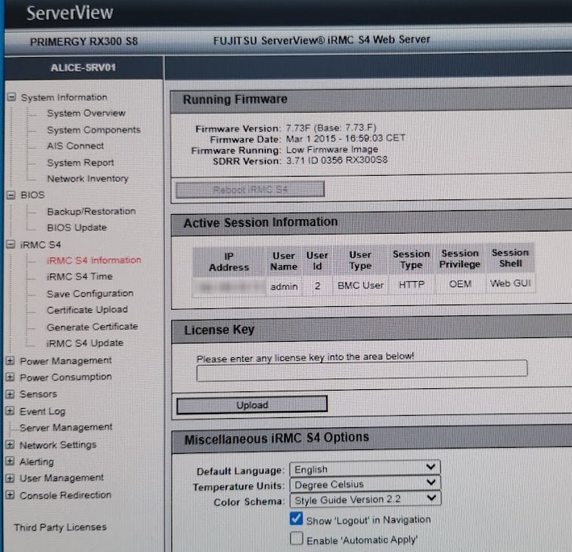Click the ServerView logo

(70, 13)
